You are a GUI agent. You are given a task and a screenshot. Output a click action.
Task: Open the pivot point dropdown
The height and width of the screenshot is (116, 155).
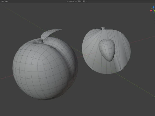(76, 1)
